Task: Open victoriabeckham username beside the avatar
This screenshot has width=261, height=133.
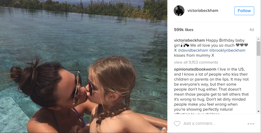Action: [203, 11]
